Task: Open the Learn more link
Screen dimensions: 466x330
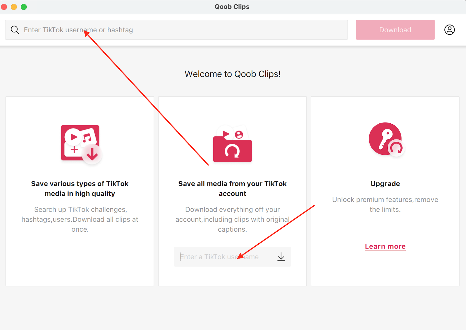Action: tap(385, 246)
